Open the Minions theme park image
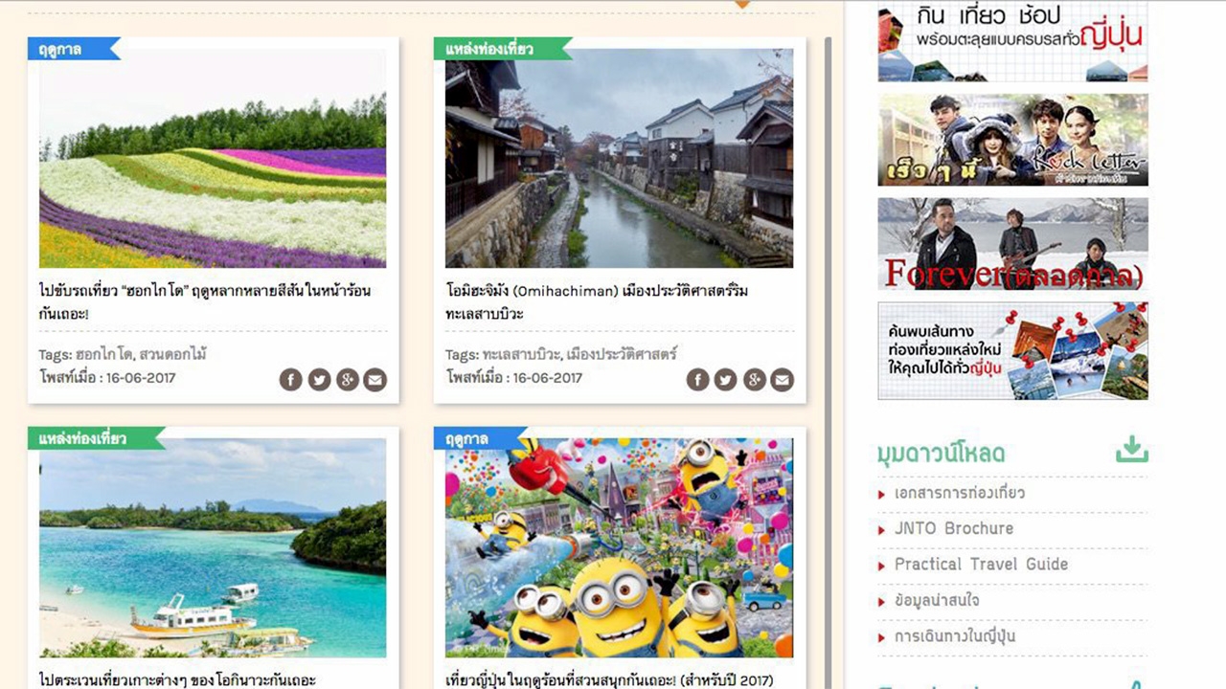 (620, 547)
